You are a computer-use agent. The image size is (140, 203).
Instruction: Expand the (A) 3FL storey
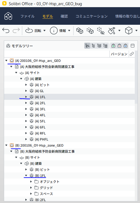coord(26,109)
